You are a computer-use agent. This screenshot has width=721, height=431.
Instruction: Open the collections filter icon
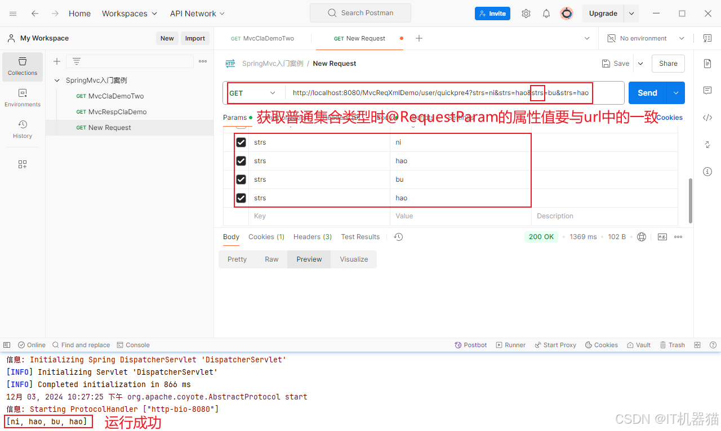point(77,61)
